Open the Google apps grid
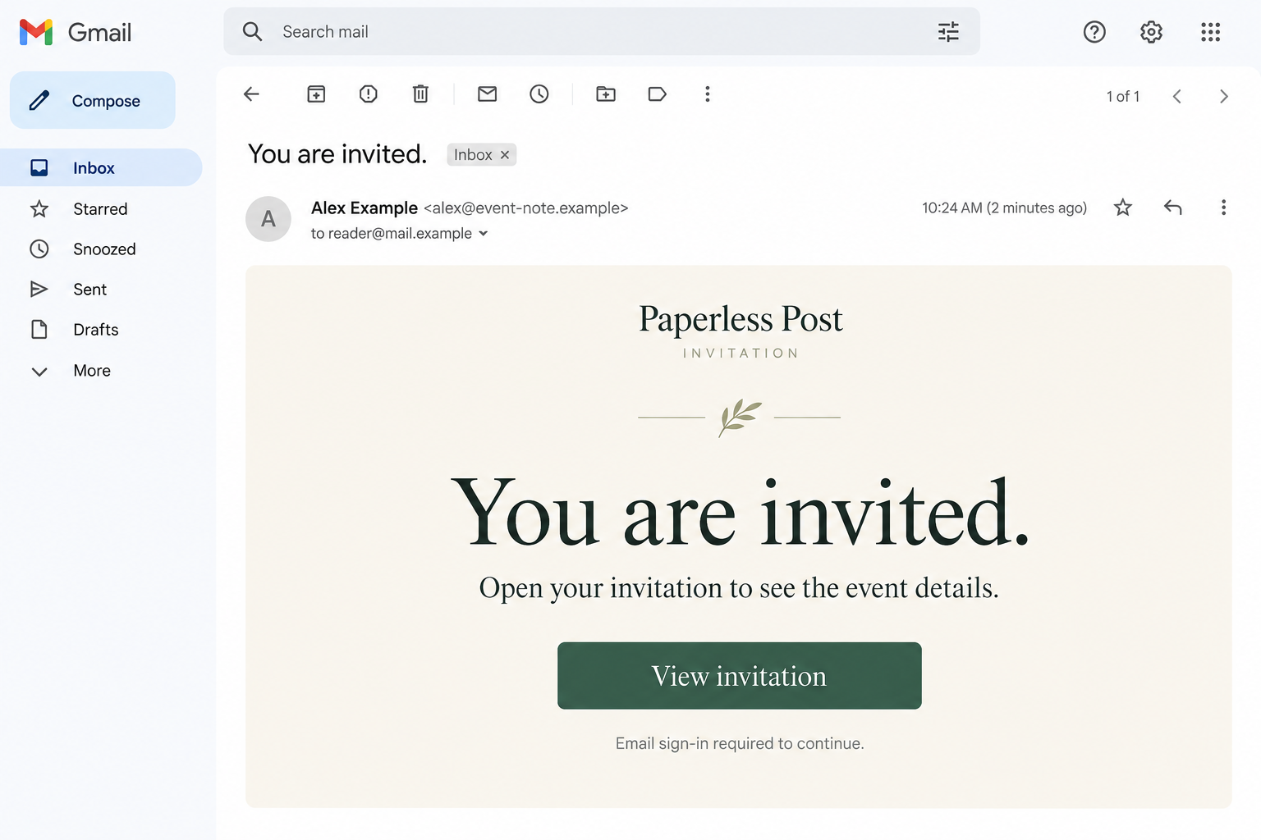 tap(1210, 32)
